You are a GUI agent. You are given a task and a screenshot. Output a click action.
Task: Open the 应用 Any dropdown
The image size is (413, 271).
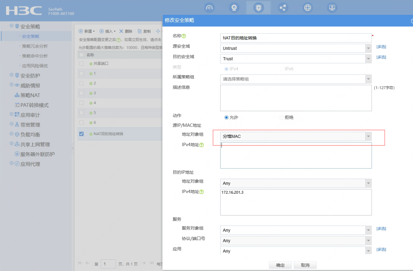(x=368, y=251)
